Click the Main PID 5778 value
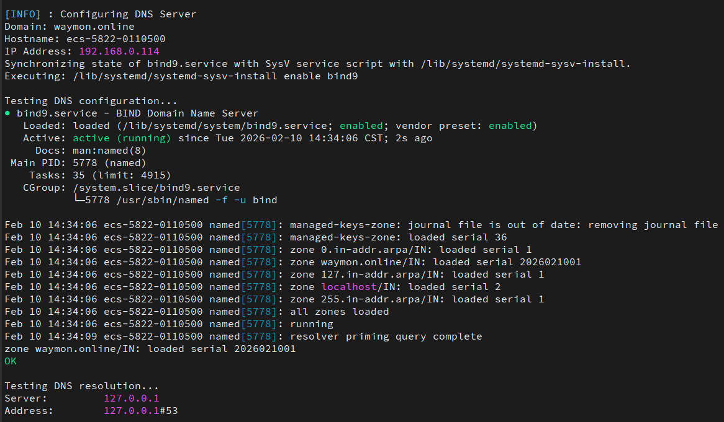724x422 pixels. coord(84,163)
